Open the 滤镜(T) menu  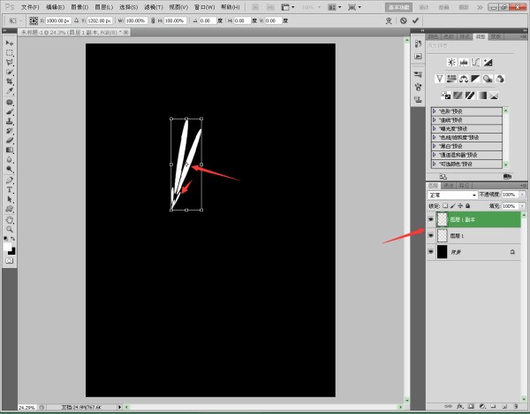153,6
